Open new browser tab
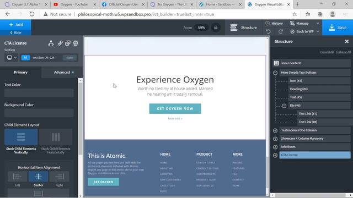The height and width of the screenshot is (198, 353). (x=297, y=4)
